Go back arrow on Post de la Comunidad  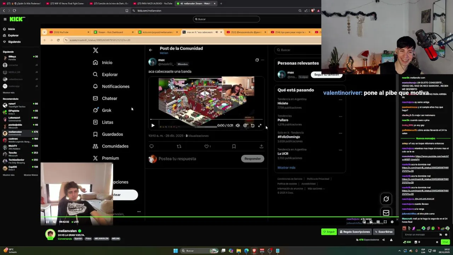[x=150, y=50]
